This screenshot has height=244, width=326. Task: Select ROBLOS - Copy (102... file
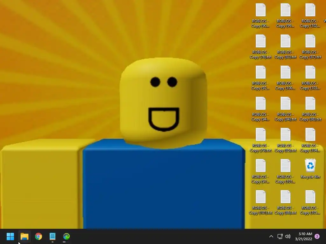click(x=310, y=16)
